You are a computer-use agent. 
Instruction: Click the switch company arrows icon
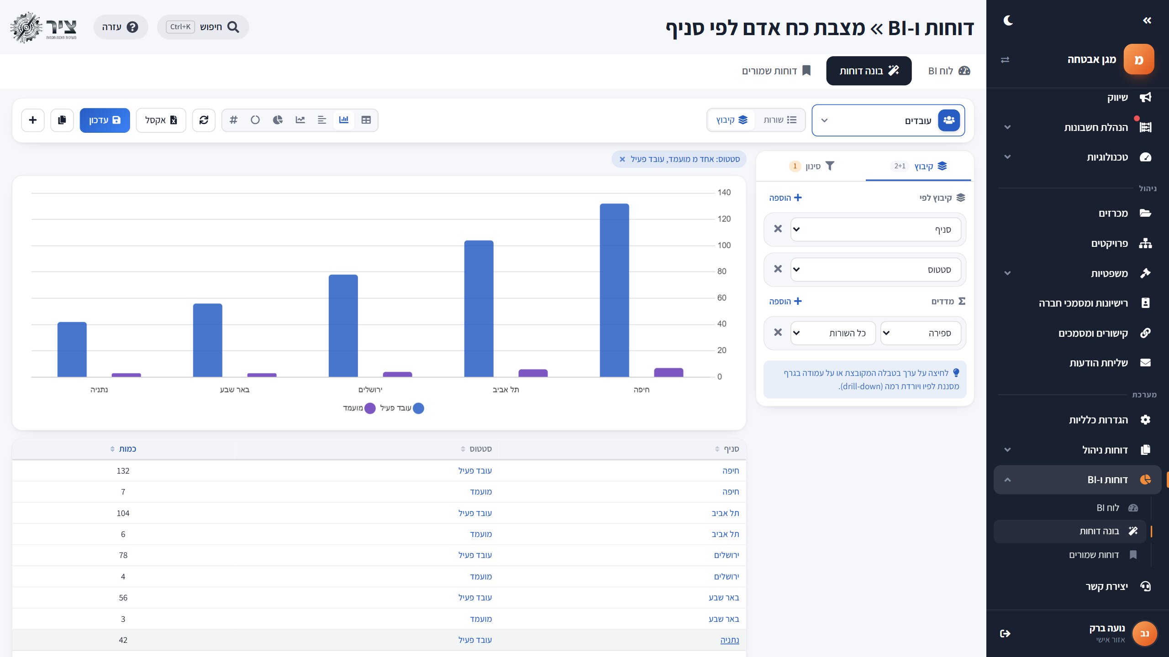tap(1005, 60)
